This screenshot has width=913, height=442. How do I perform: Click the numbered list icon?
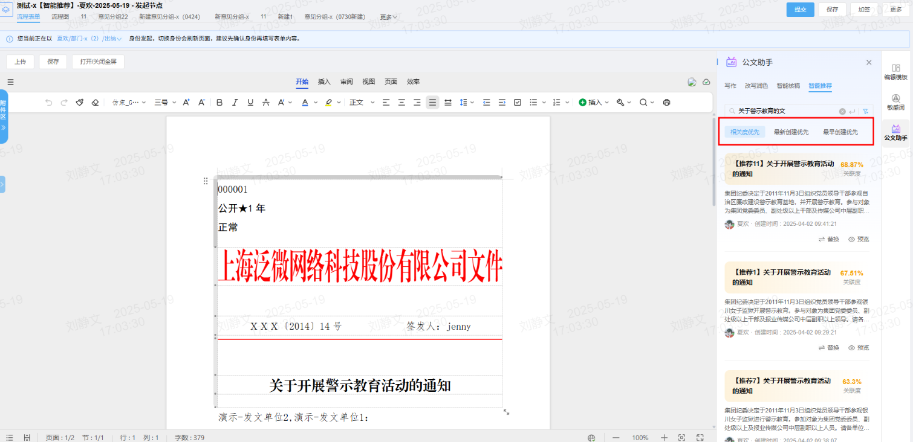click(557, 103)
